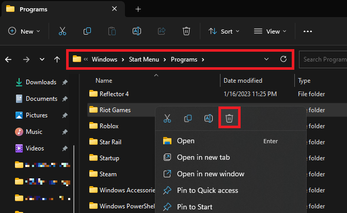Click Delete icon in context menu
The height and width of the screenshot is (213, 347).
tap(229, 118)
